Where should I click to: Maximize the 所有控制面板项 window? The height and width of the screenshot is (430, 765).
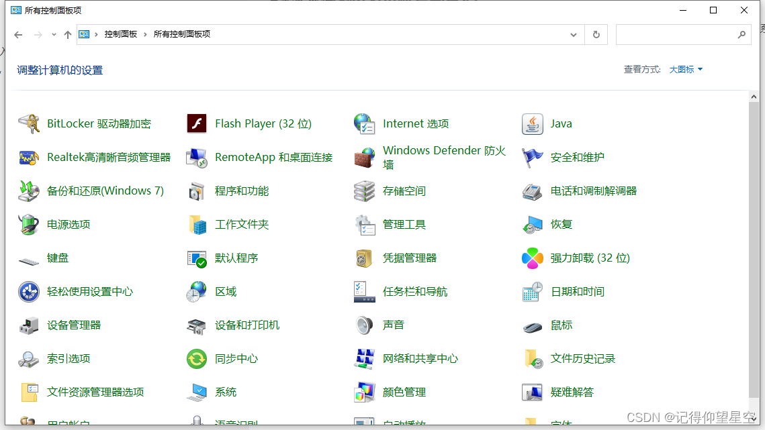713,10
